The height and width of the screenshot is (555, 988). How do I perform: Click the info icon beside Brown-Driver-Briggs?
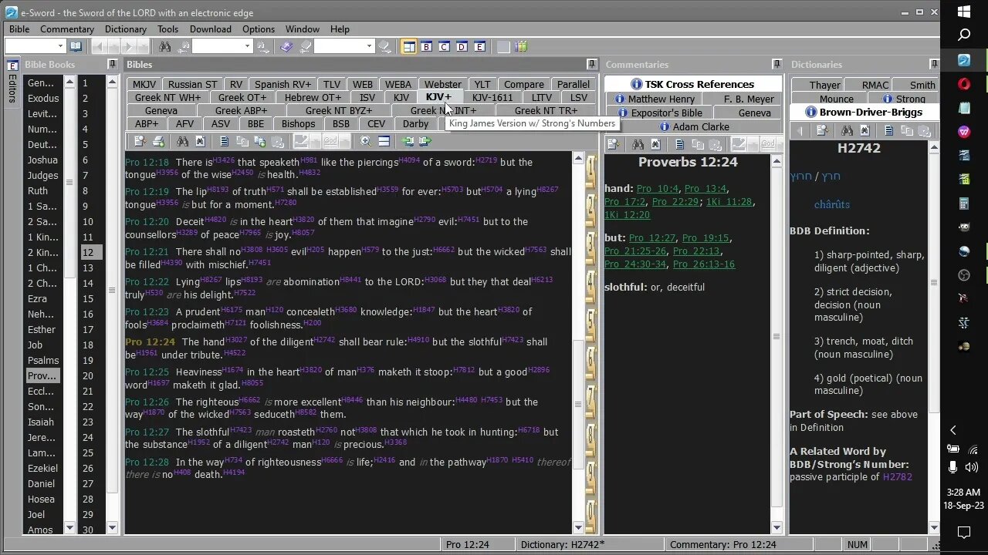coord(810,112)
